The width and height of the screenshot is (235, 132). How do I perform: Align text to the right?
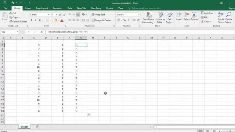pos(78,20)
